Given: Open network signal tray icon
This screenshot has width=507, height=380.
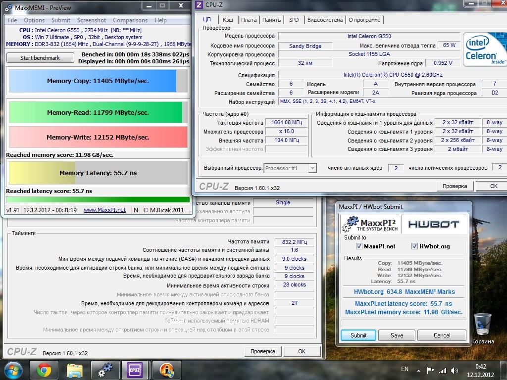Looking at the screenshot, I should coord(442,371).
